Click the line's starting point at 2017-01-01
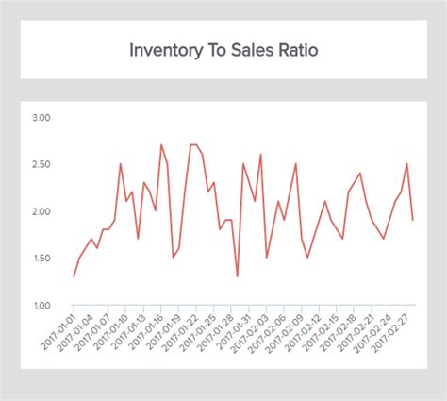Viewport: 447px width, 401px height. 74,276
